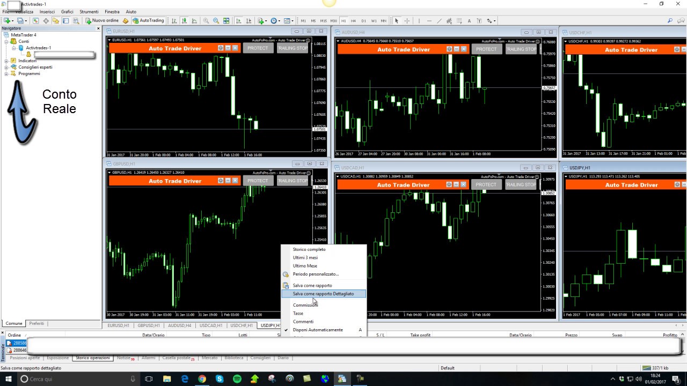Select the H4 timeframe

click(353, 21)
